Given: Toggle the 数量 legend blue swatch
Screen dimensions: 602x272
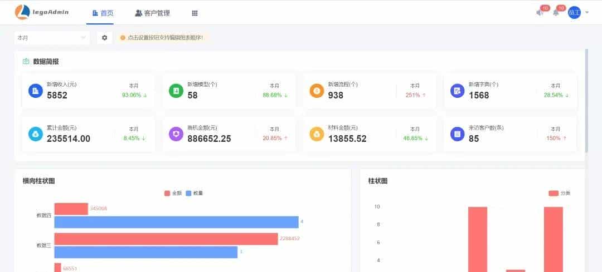Looking at the screenshot, I should point(188,194).
